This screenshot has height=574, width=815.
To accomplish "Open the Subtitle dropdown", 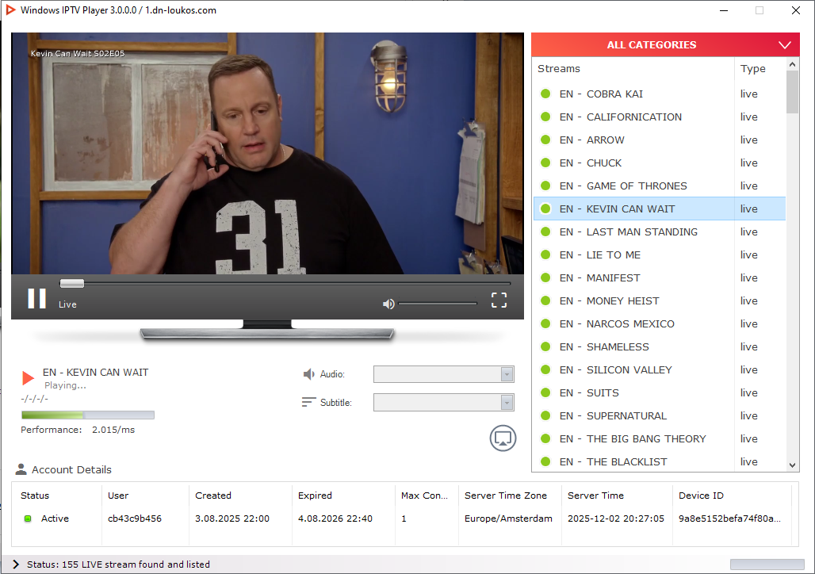I will pyautogui.click(x=444, y=403).
